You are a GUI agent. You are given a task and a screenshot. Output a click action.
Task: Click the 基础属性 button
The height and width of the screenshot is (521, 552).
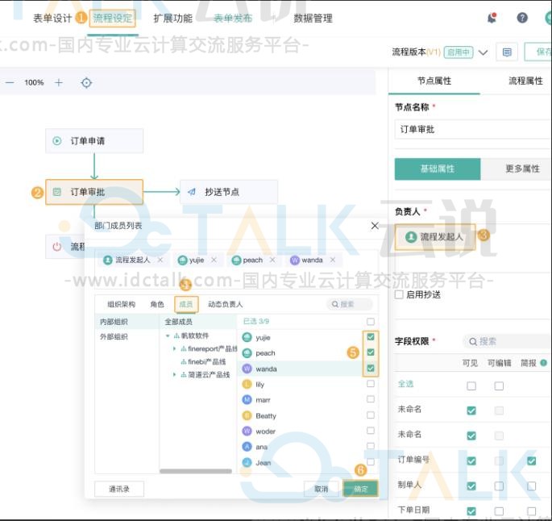[438, 169]
